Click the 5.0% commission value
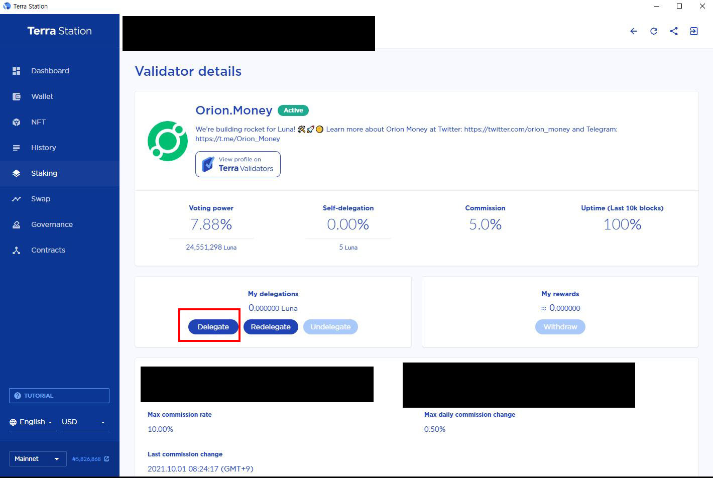This screenshot has width=713, height=478. pyautogui.click(x=486, y=224)
